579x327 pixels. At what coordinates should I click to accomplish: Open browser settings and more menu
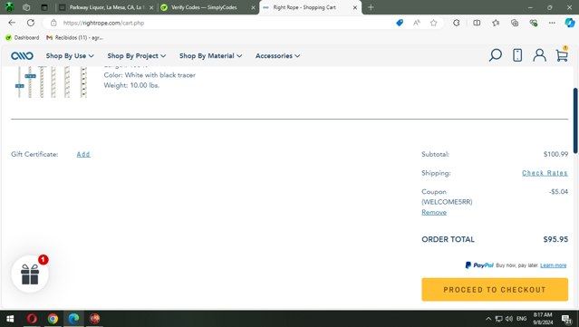pos(552,23)
